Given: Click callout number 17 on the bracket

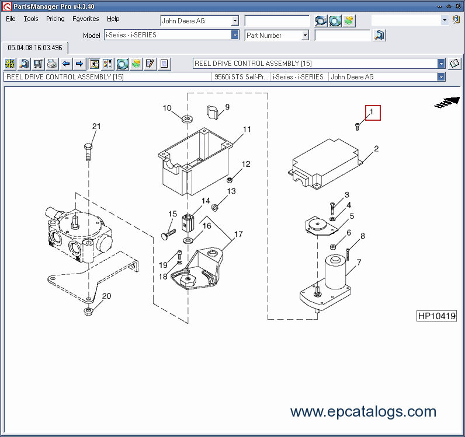Looking at the screenshot, I should (x=238, y=235).
